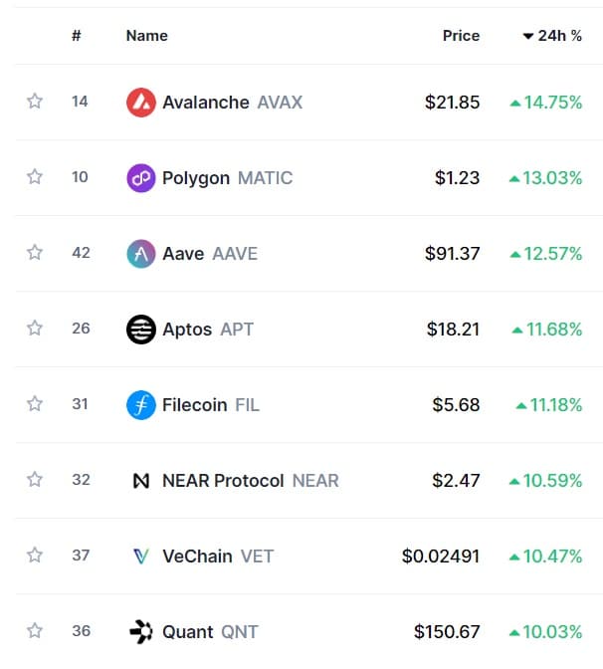The height and width of the screenshot is (669, 603).
Task: Click VeChain's 10.47% 24h change
Action: pos(546,557)
